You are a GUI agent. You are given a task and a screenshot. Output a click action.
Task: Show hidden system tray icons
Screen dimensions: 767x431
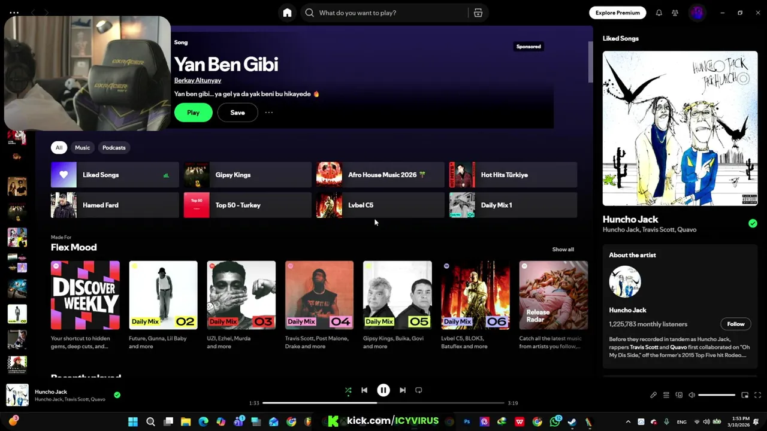pyautogui.click(x=628, y=421)
